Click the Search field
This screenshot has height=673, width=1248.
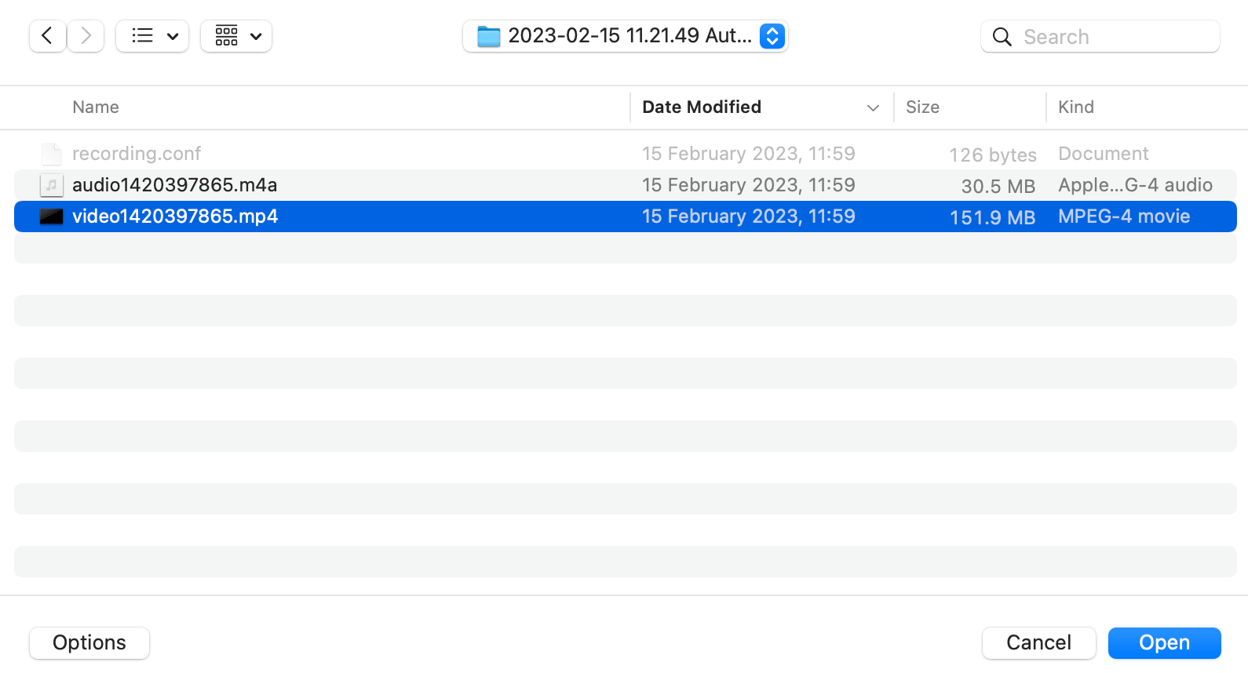click(1100, 36)
